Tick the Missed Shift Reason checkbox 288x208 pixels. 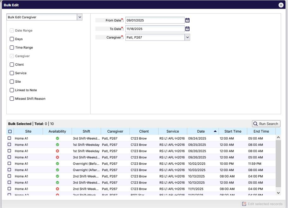click(12, 99)
